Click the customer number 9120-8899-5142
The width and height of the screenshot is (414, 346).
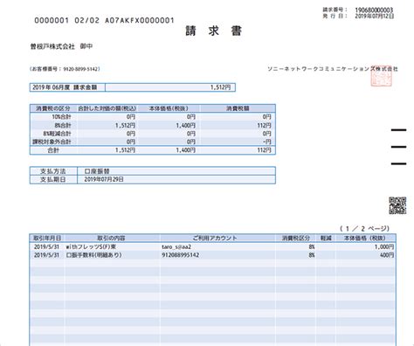point(80,69)
